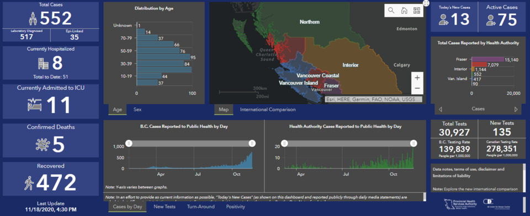Show previous health authority chart
This screenshot has width=530, height=216.
440,109
